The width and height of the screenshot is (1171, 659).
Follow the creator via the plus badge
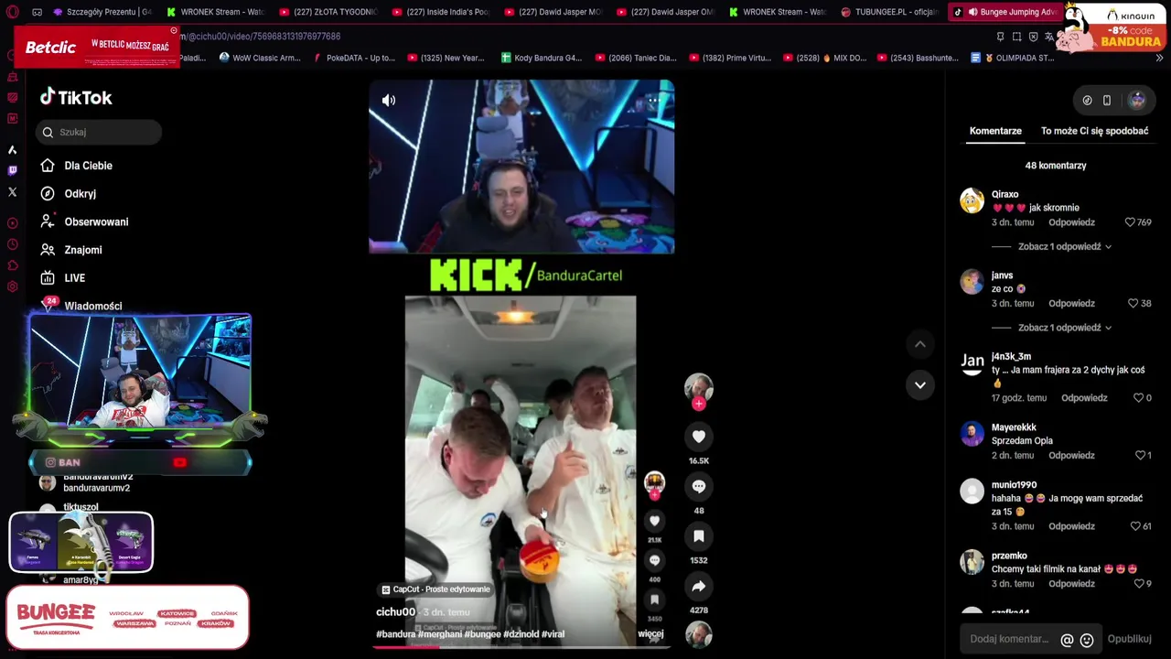699,404
